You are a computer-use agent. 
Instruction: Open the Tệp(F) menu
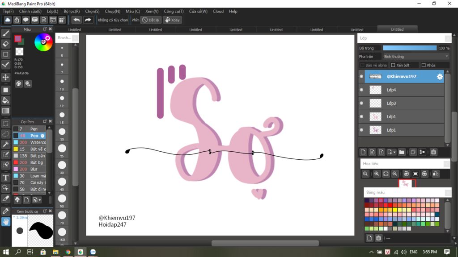pyautogui.click(x=8, y=11)
